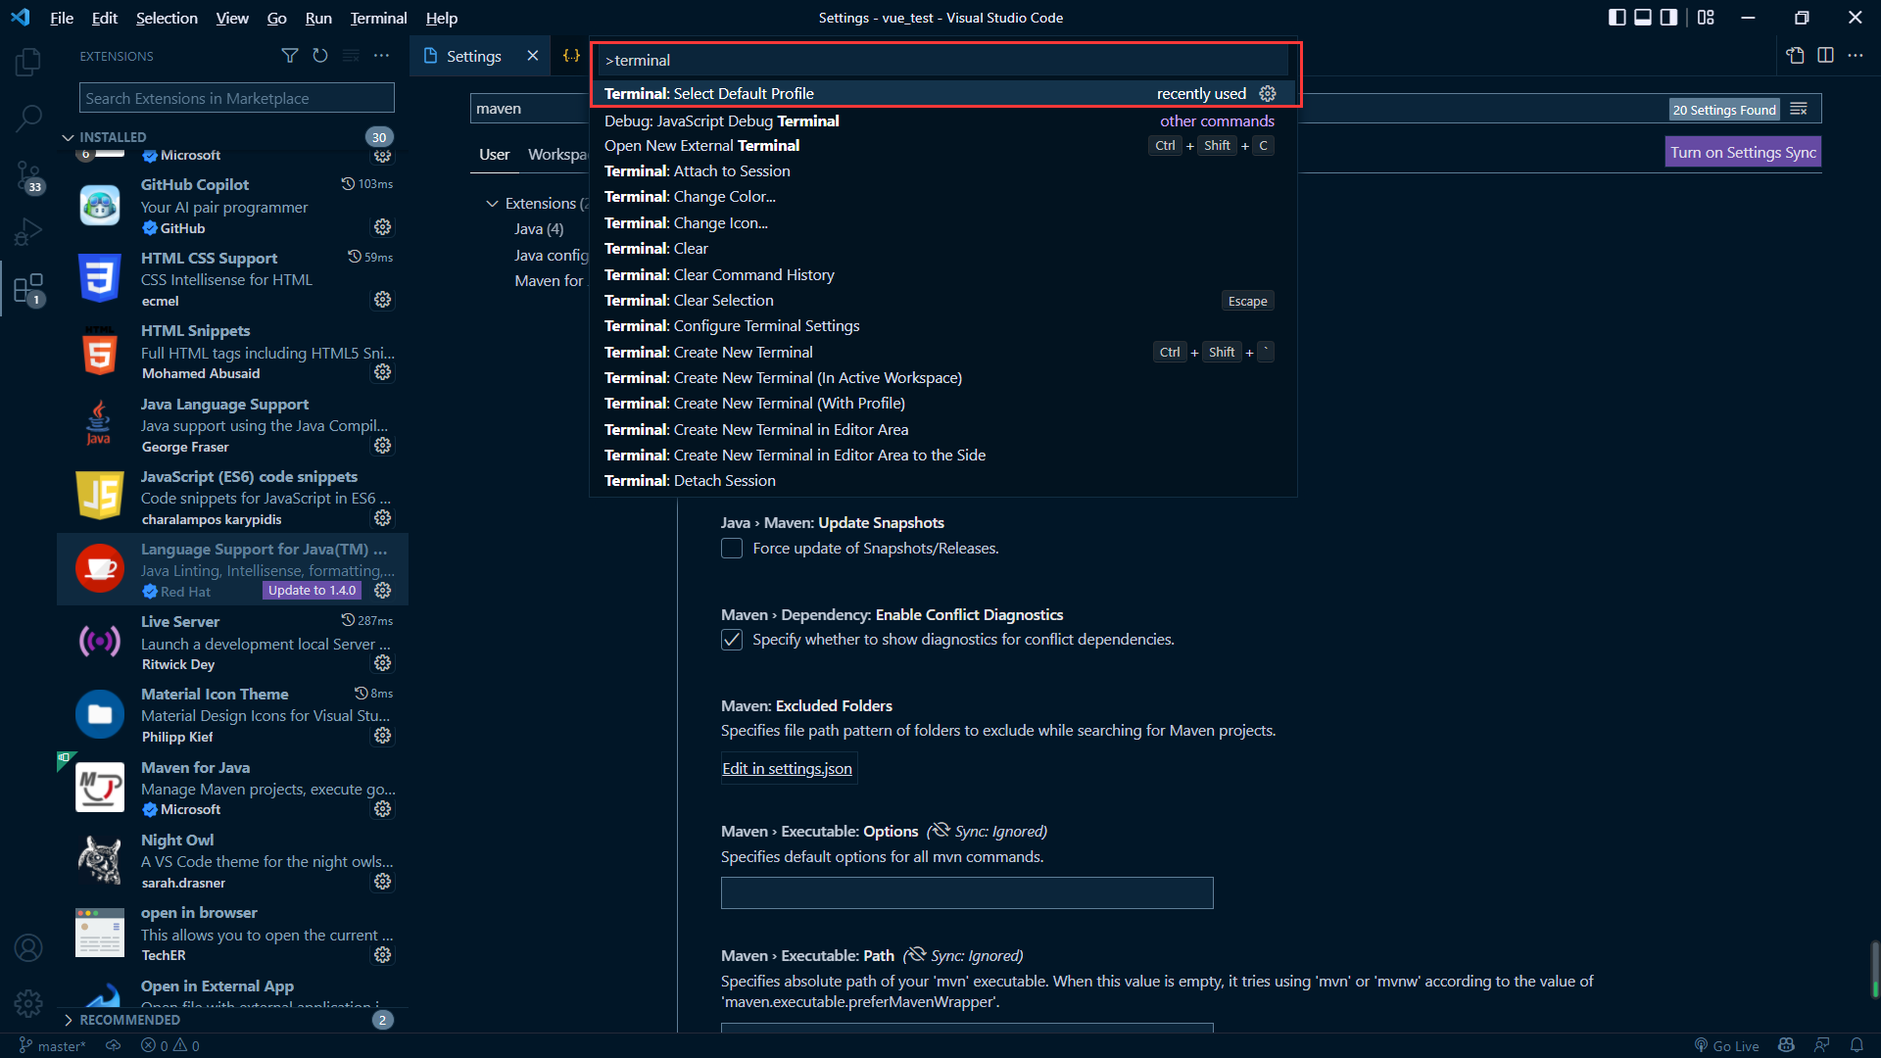Select Java (4) in settings tree

click(x=539, y=229)
